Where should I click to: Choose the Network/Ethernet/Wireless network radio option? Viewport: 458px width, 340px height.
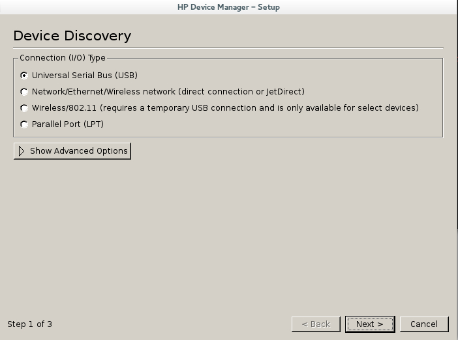162,92
